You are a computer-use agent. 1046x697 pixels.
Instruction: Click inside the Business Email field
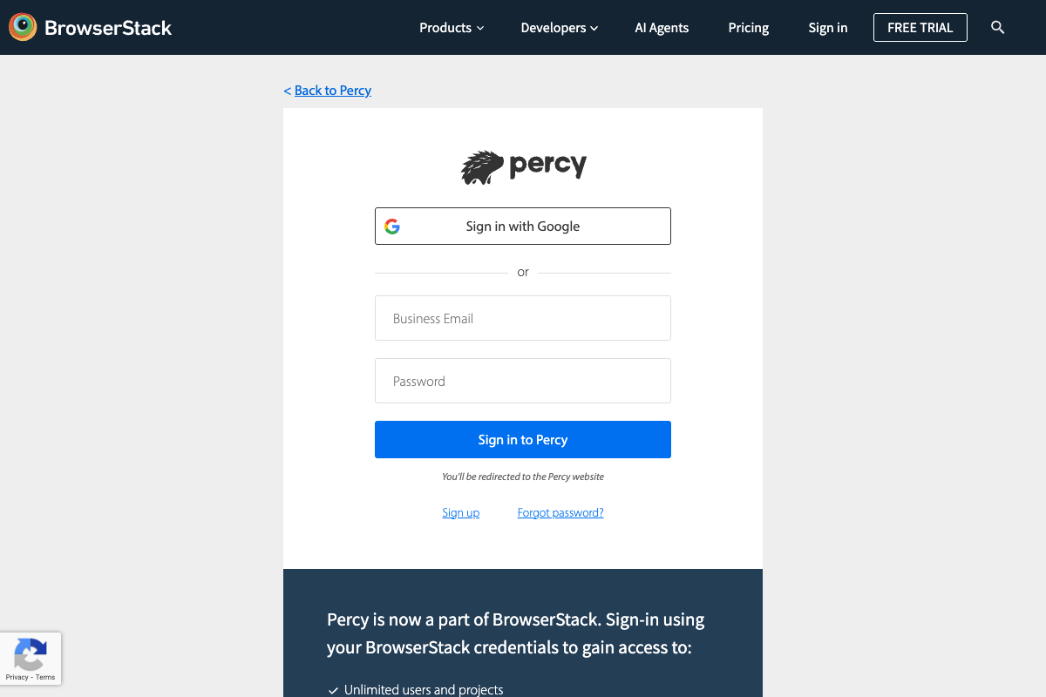522,318
